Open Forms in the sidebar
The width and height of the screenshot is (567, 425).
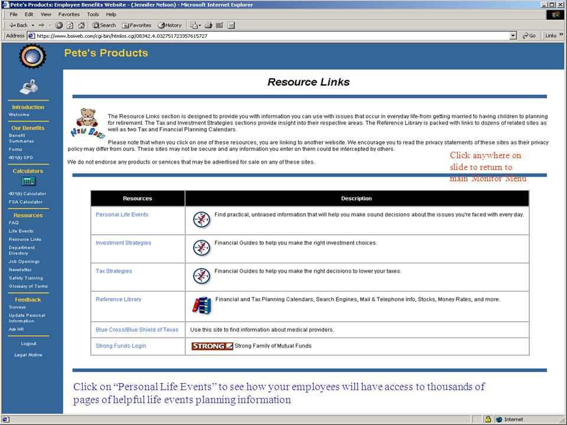pyautogui.click(x=15, y=149)
